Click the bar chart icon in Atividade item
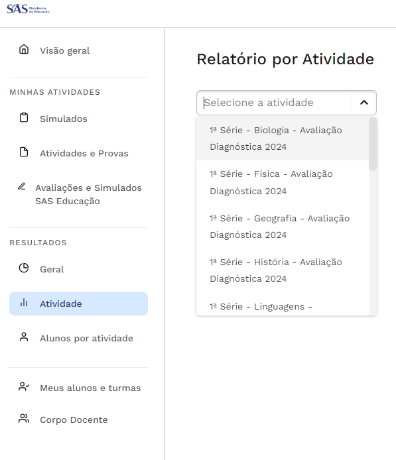The image size is (396, 460). coord(24,302)
